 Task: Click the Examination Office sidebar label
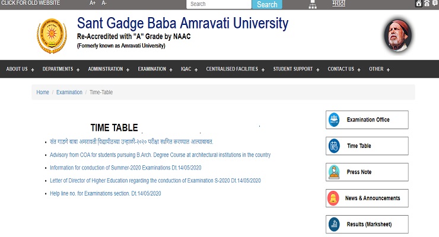pos(368,120)
